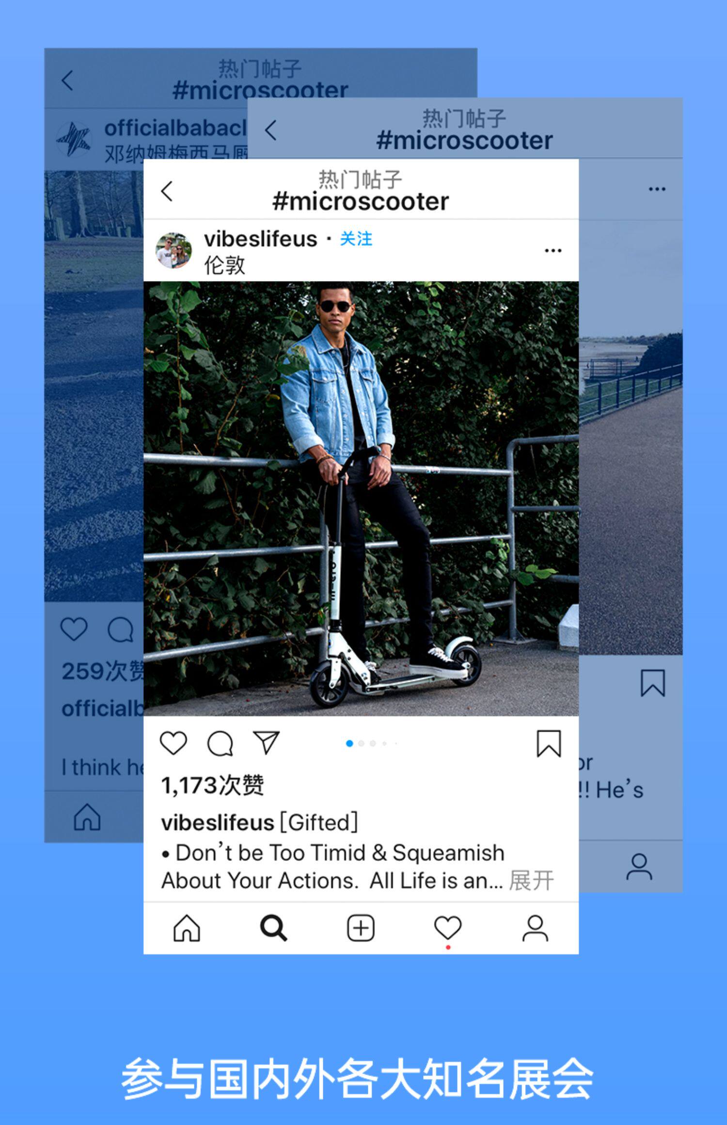Open the vibeslifeus profile avatar
The width and height of the screenshot is (727, 1125).
pyautogui.click(x=173, y=250)
